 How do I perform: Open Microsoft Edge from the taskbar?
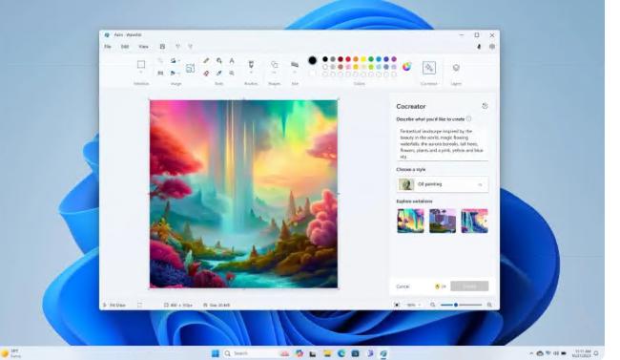[x=341, y=353]
